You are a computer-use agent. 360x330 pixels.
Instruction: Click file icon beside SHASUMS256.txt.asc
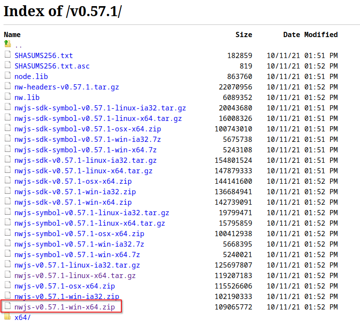7,65
